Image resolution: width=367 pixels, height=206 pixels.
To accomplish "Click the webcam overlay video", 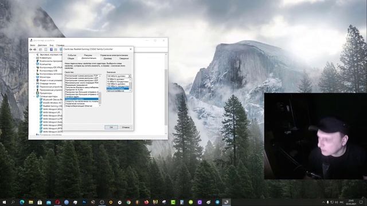I will click(x=315, y=136).
